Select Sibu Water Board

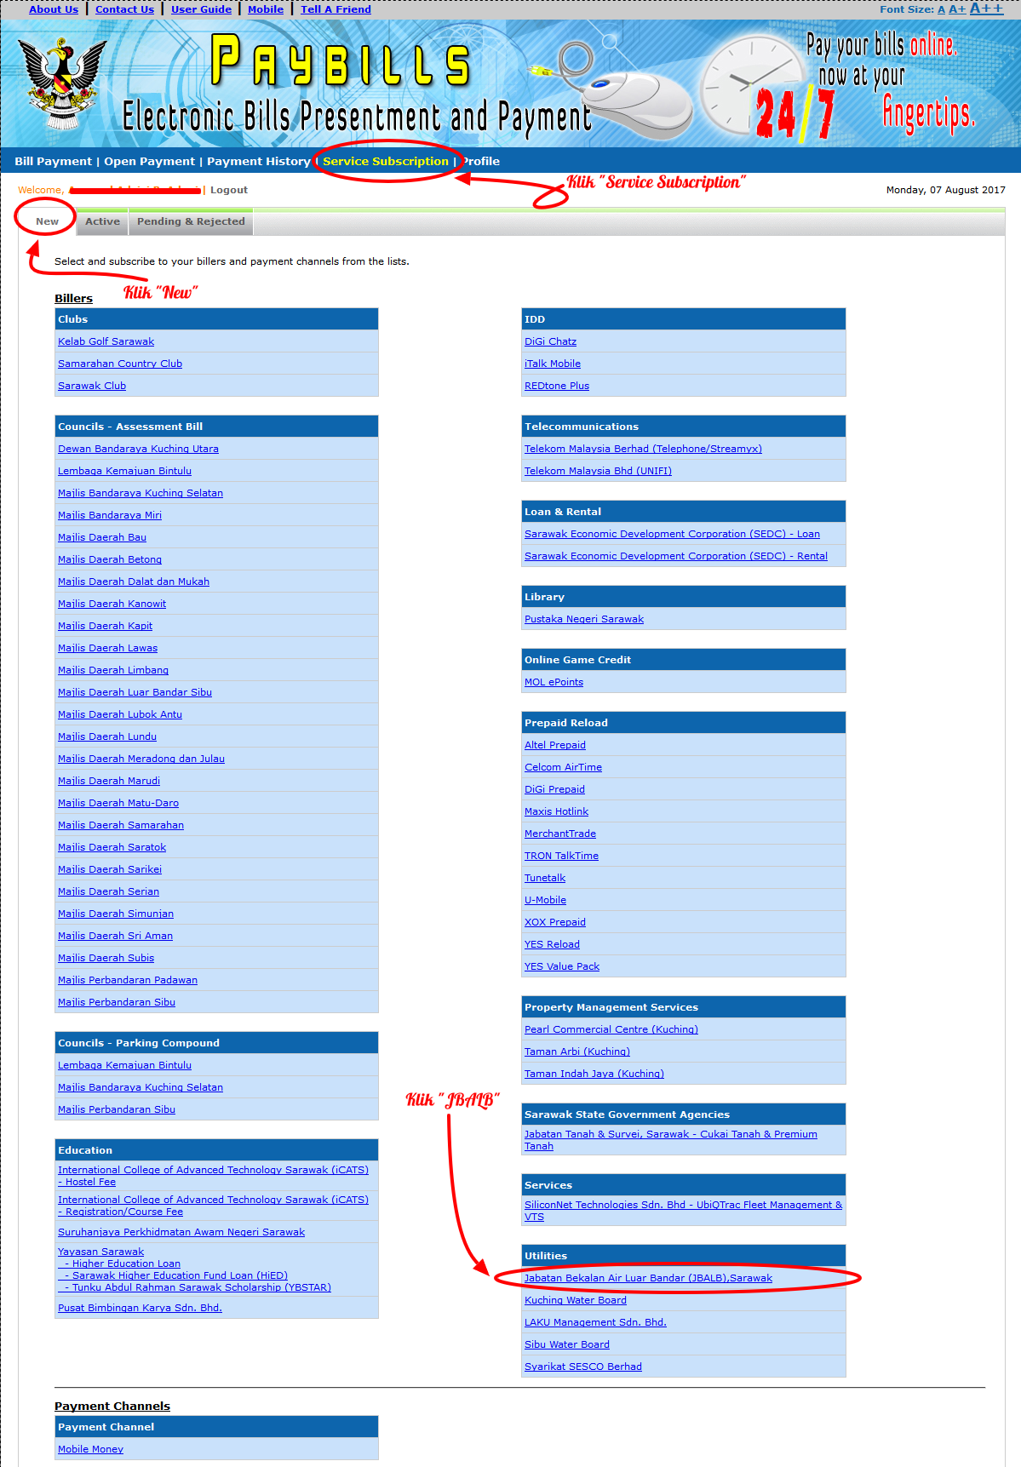pyautogui.click(x=567, y=1344)
